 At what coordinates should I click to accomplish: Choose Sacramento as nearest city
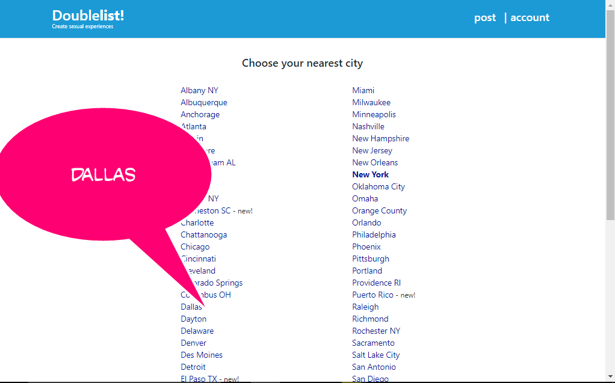coord(373,343)
